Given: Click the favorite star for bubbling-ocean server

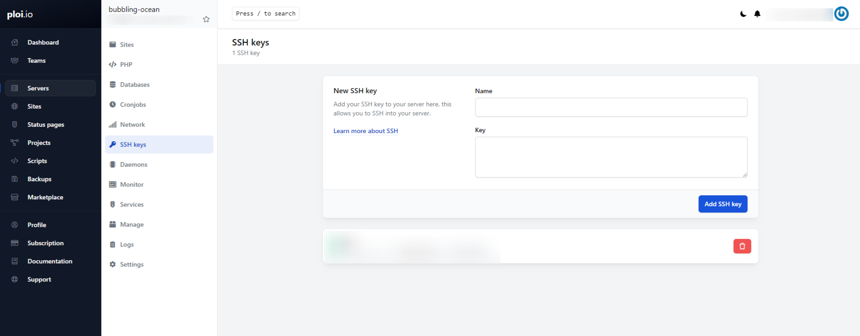Looking at the screenshot, I should tap(206, 19).
